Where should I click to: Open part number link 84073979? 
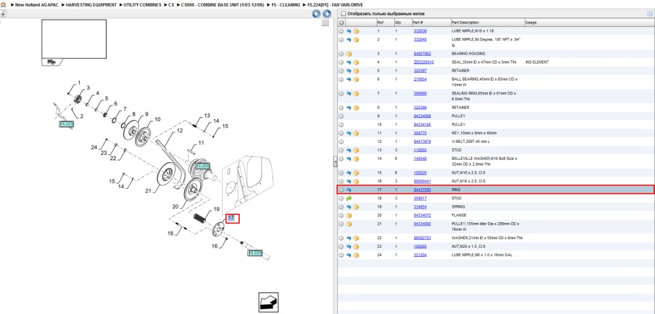point(422,142)
